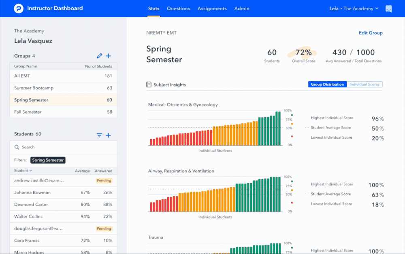Open the Stats tab
Viewport: 405px width, 254px height.
[153, 8]
